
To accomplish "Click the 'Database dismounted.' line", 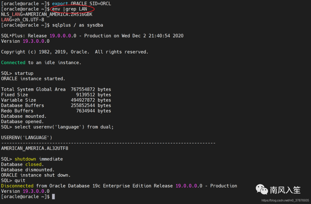I will point(28,170).
